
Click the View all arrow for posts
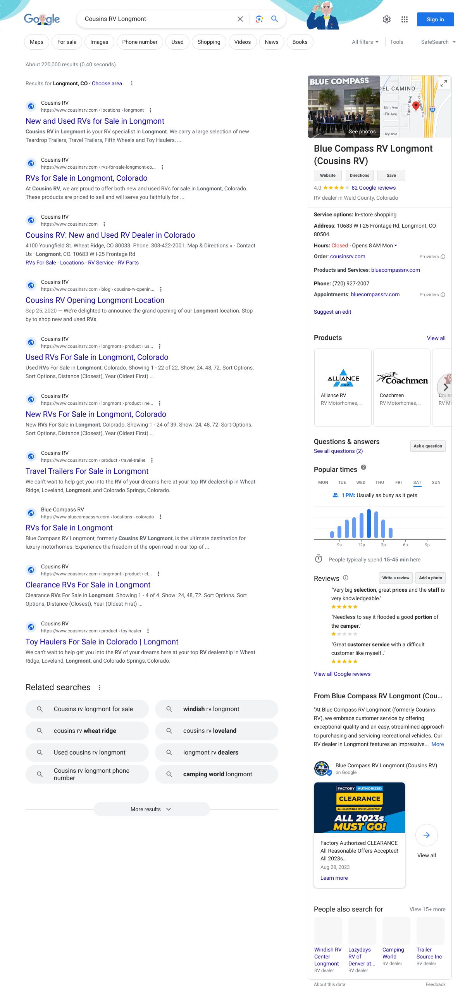tap(426, 835)
